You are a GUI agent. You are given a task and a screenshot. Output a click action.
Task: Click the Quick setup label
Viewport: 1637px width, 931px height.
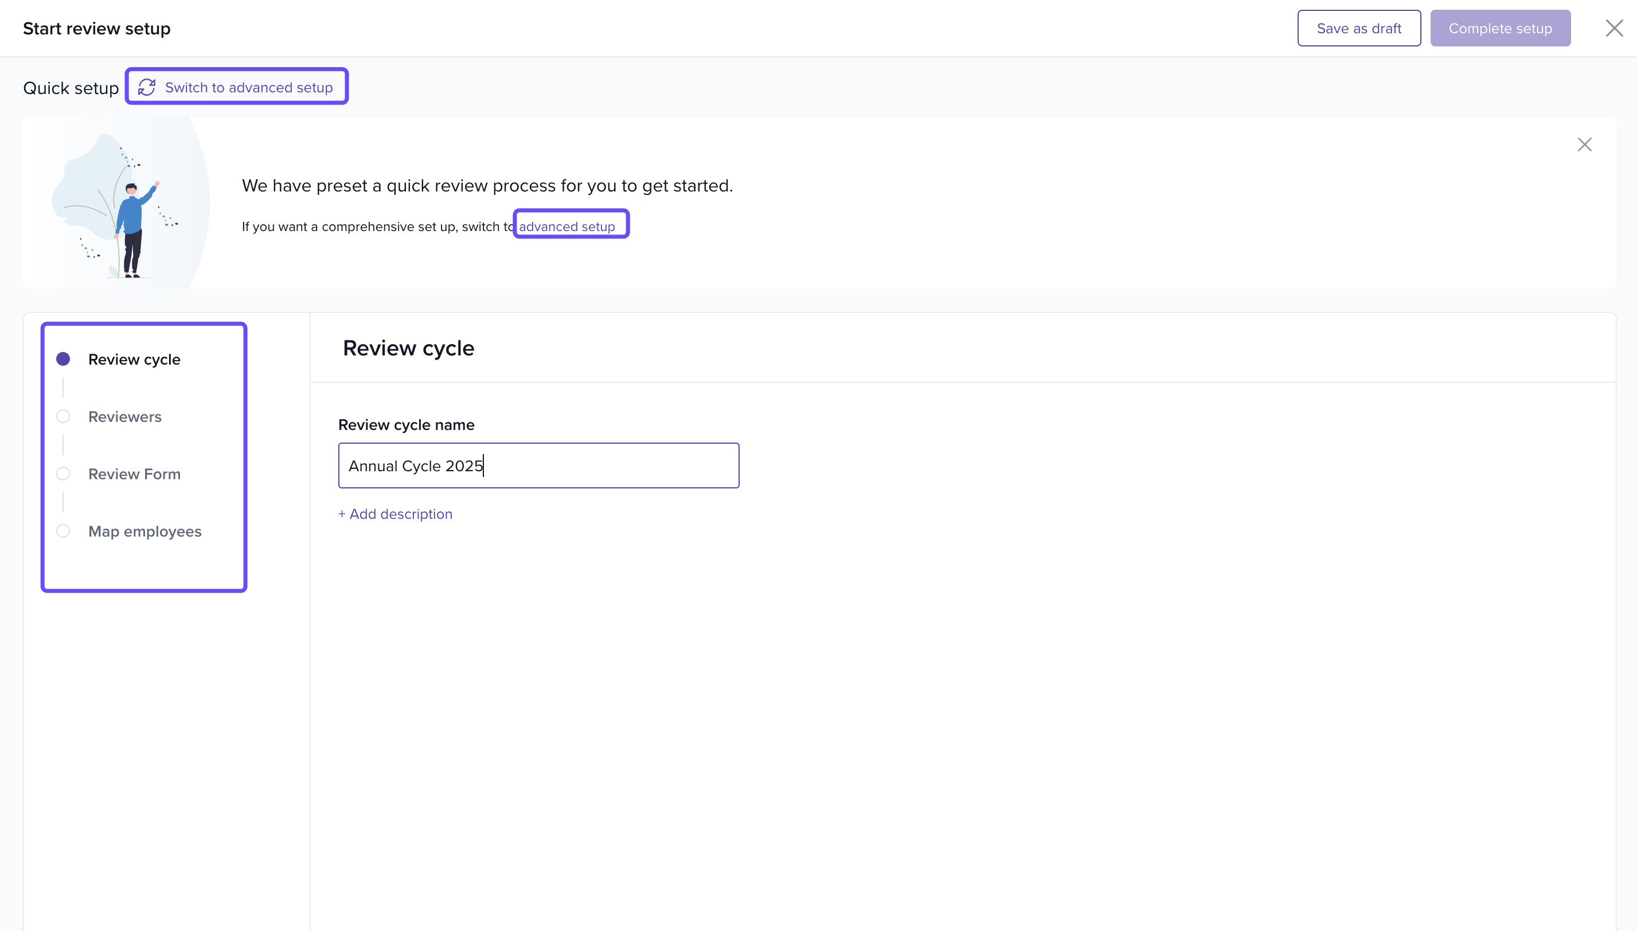pos(71,88)
